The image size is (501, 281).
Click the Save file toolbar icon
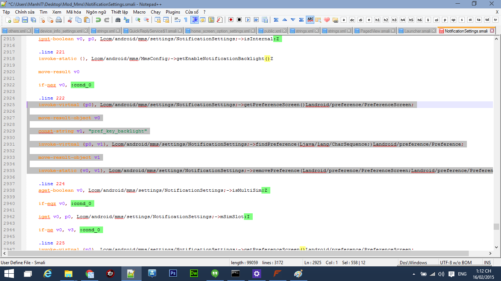pyautogui.click(x=25, y=20)
